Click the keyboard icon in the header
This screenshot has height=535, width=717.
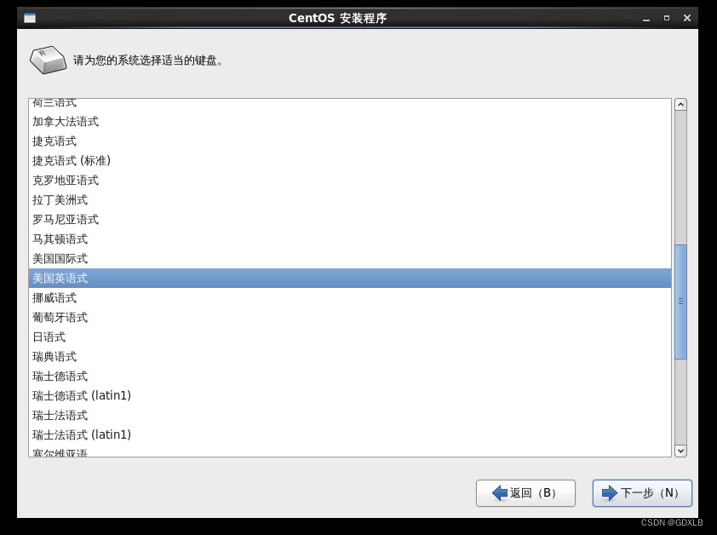point(48,60)
